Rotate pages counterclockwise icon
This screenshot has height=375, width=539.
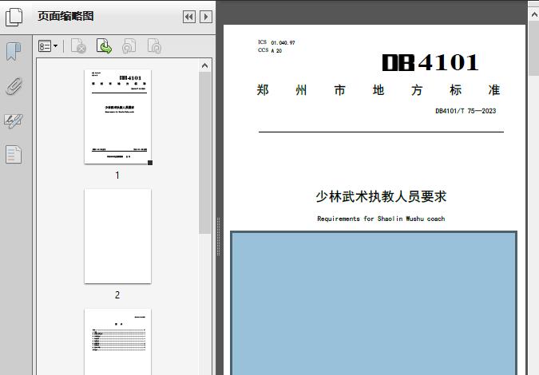(x=129, y=46)
